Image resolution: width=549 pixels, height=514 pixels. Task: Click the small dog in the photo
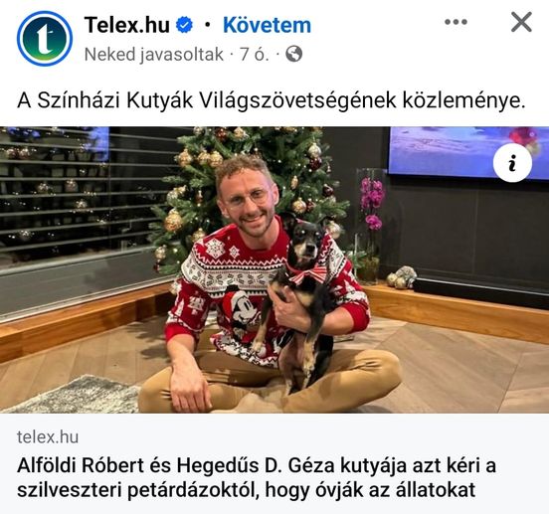tap(297, 301)
